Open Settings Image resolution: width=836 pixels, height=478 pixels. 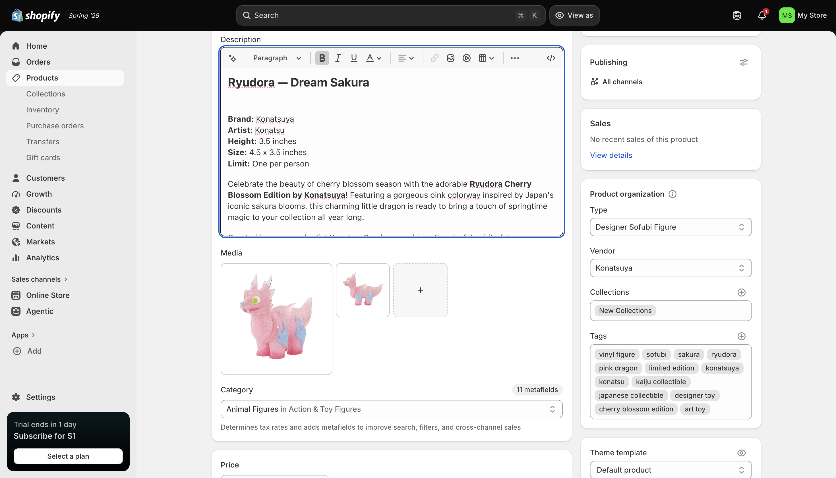(65, 397)
